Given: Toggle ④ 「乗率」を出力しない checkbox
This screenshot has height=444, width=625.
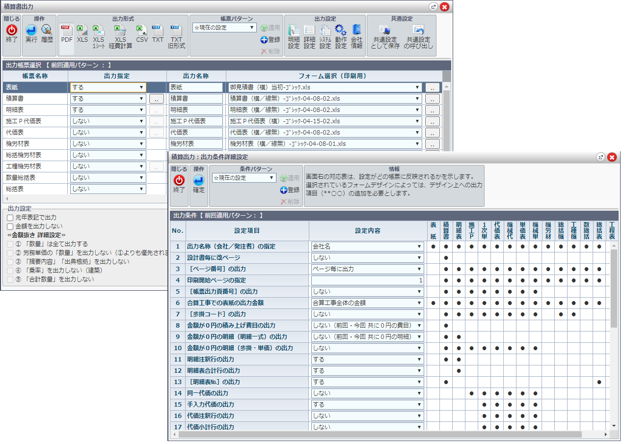Looking at the screenshot, I should pyautogui.click(x=10, y=271).
